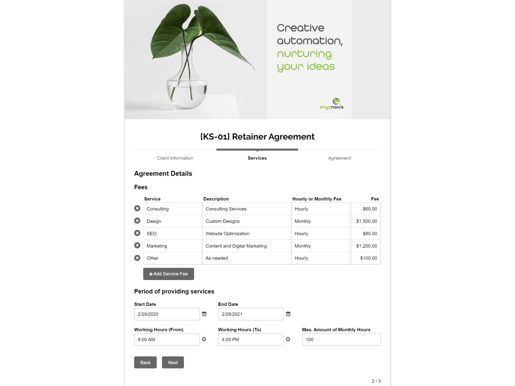Click the Custom Designs description field

(x=247, y=221)
